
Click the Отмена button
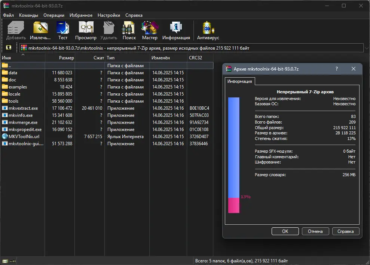coord(315,231)
